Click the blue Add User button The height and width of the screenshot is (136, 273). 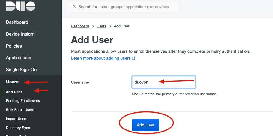145,125
